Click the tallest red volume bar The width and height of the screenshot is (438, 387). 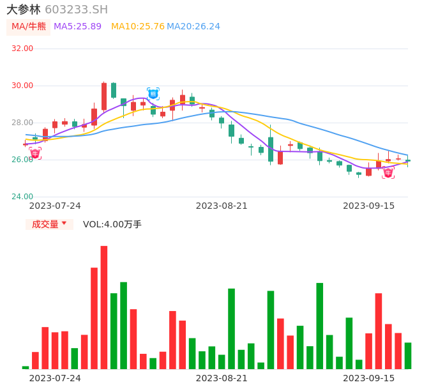104,307
